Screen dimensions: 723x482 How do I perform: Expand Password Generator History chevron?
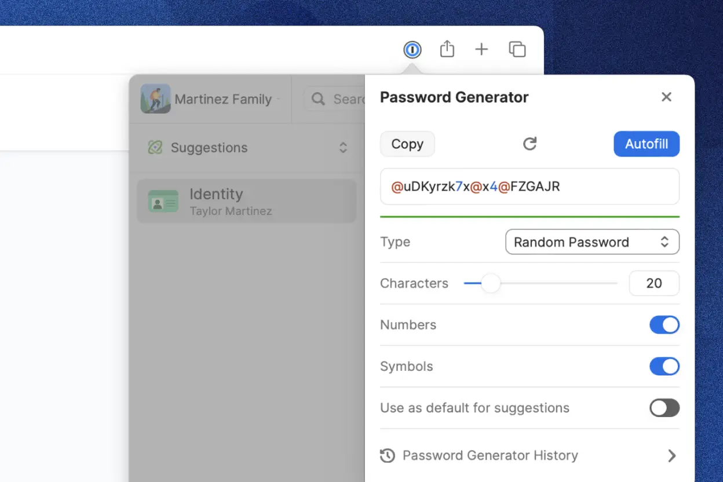pos(671,456)
